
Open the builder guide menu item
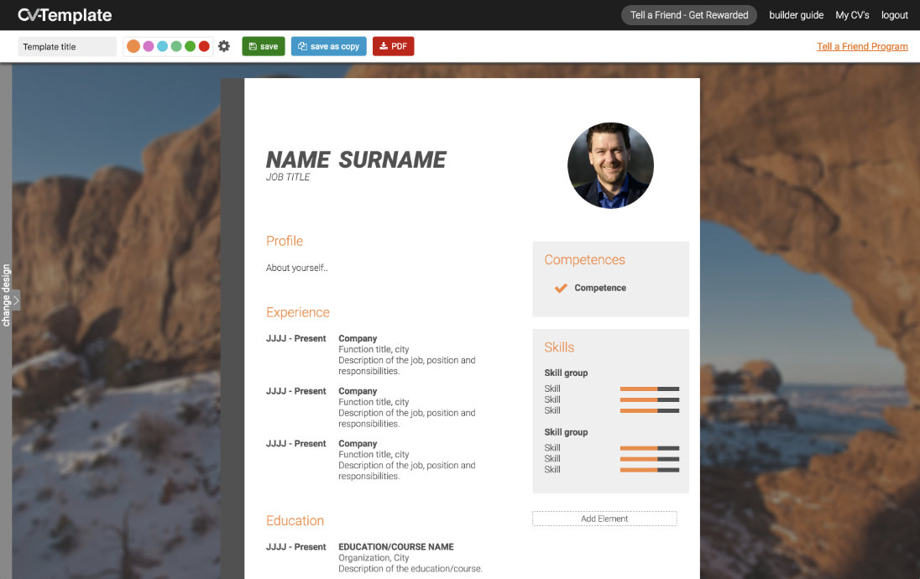796,15
